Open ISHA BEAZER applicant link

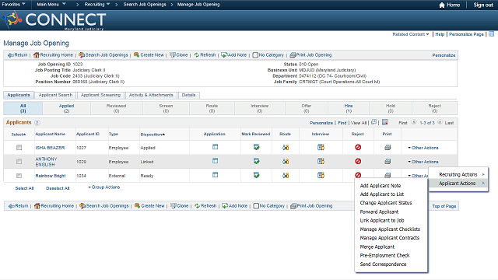pyautogui.click(x=50, y=148)
